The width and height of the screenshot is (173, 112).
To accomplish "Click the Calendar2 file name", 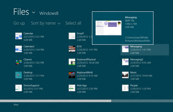I will tap(29, 46).
